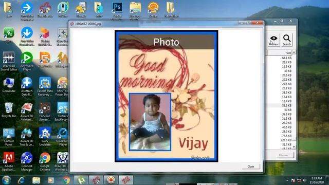Open the Recycle Bin
The image size is (329, 185).
[9, 110]
